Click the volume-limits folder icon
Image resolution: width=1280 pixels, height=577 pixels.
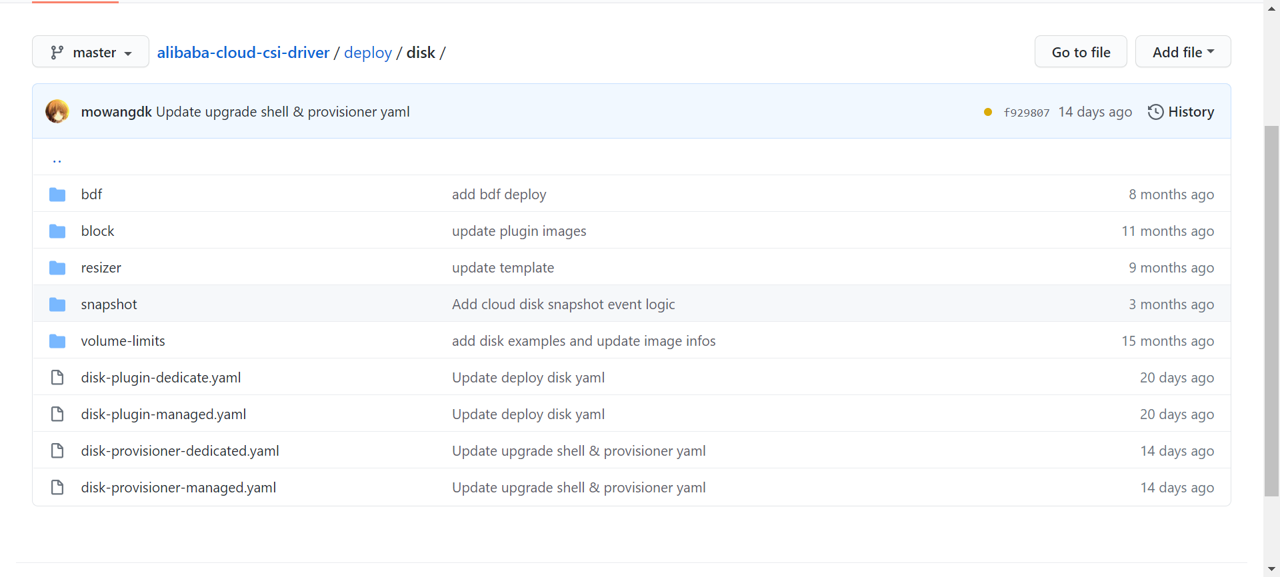pos(57,341)
